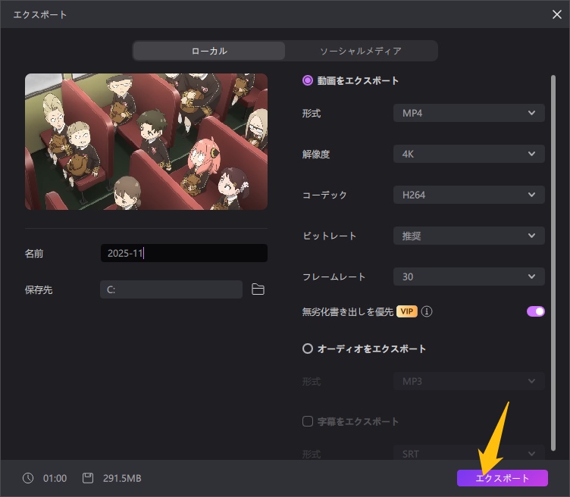This screenshot has height=497, width=570.
Task: Click the フレームレート label
Action: pos(334,277)
